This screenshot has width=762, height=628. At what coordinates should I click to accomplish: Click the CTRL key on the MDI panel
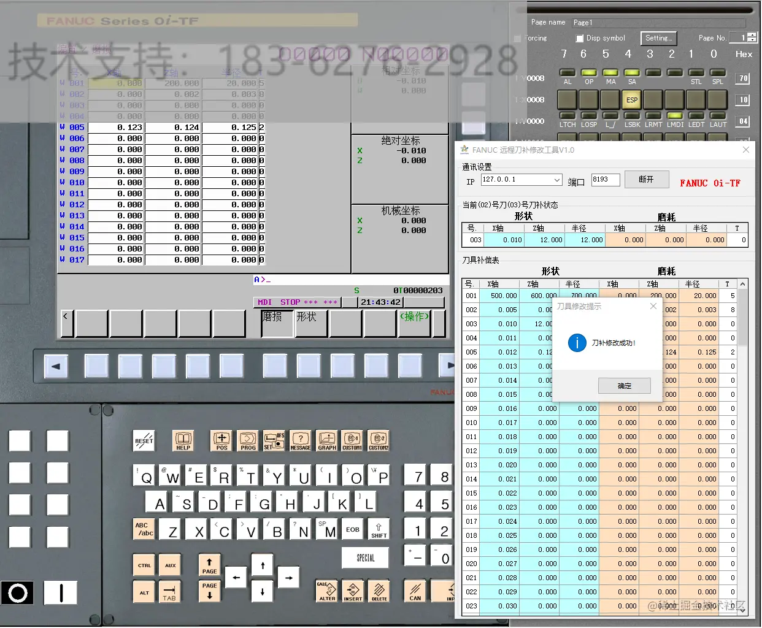[144, 565]
